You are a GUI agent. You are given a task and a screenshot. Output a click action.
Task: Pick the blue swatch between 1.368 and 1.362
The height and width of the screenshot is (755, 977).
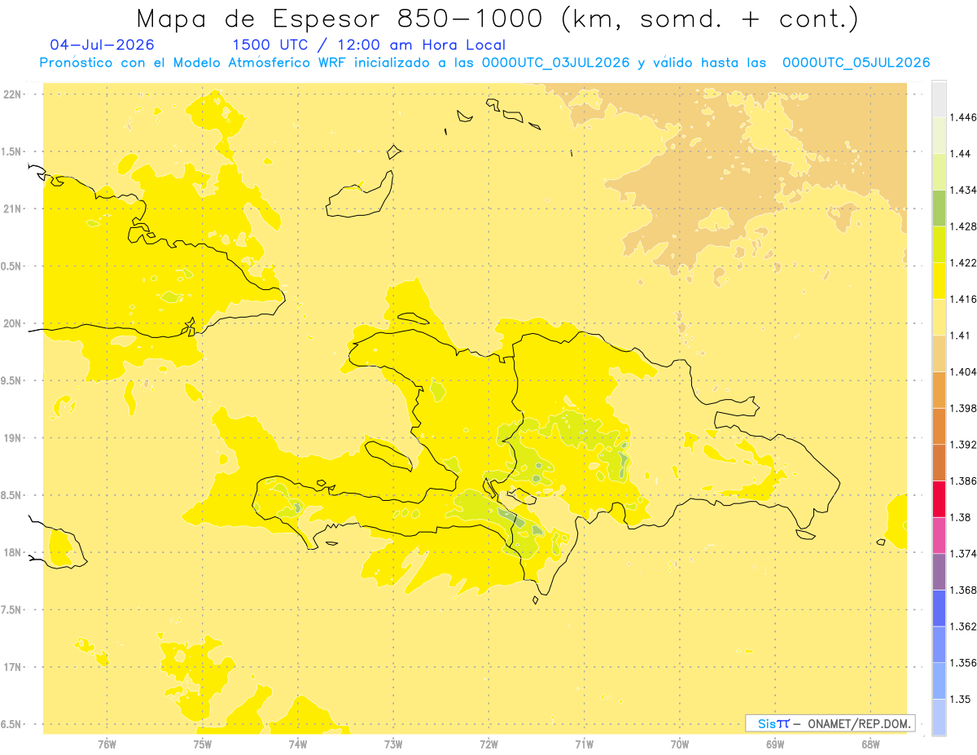click(939, 608)
